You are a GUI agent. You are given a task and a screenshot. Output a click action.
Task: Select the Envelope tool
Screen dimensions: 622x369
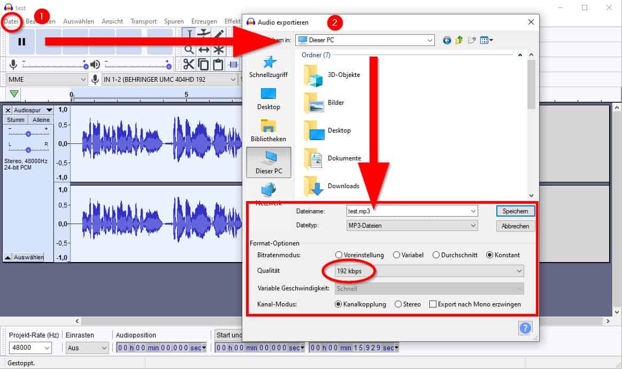[204, 33]
